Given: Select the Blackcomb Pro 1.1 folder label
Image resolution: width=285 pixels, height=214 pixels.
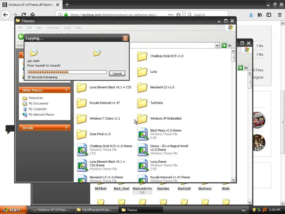Looking at the screenshot, I should [142, 190].
